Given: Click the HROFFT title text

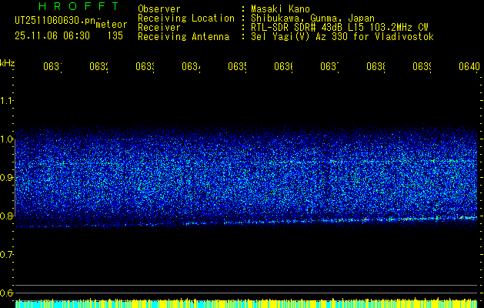Looking at the screenshot, I should [79, 6].
